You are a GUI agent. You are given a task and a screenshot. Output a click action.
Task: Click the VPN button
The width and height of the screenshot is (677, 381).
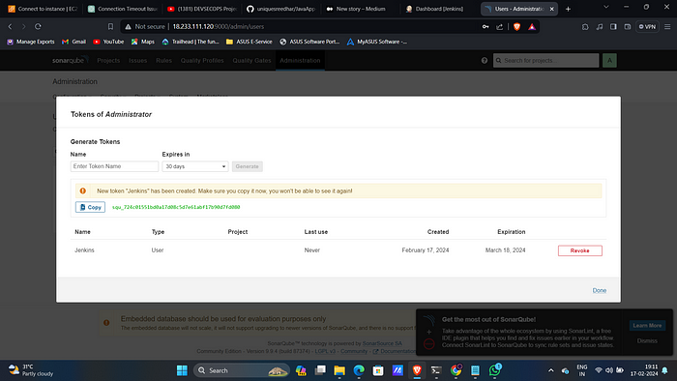[647, 27]
